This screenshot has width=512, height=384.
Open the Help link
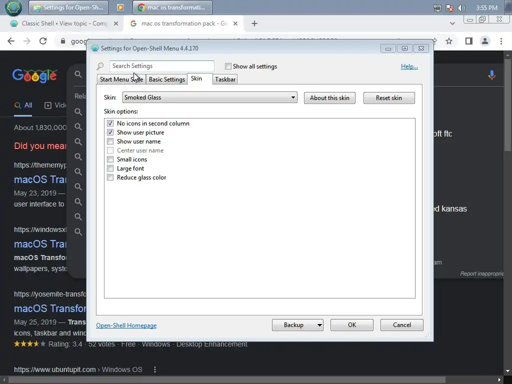pos(409,66)
